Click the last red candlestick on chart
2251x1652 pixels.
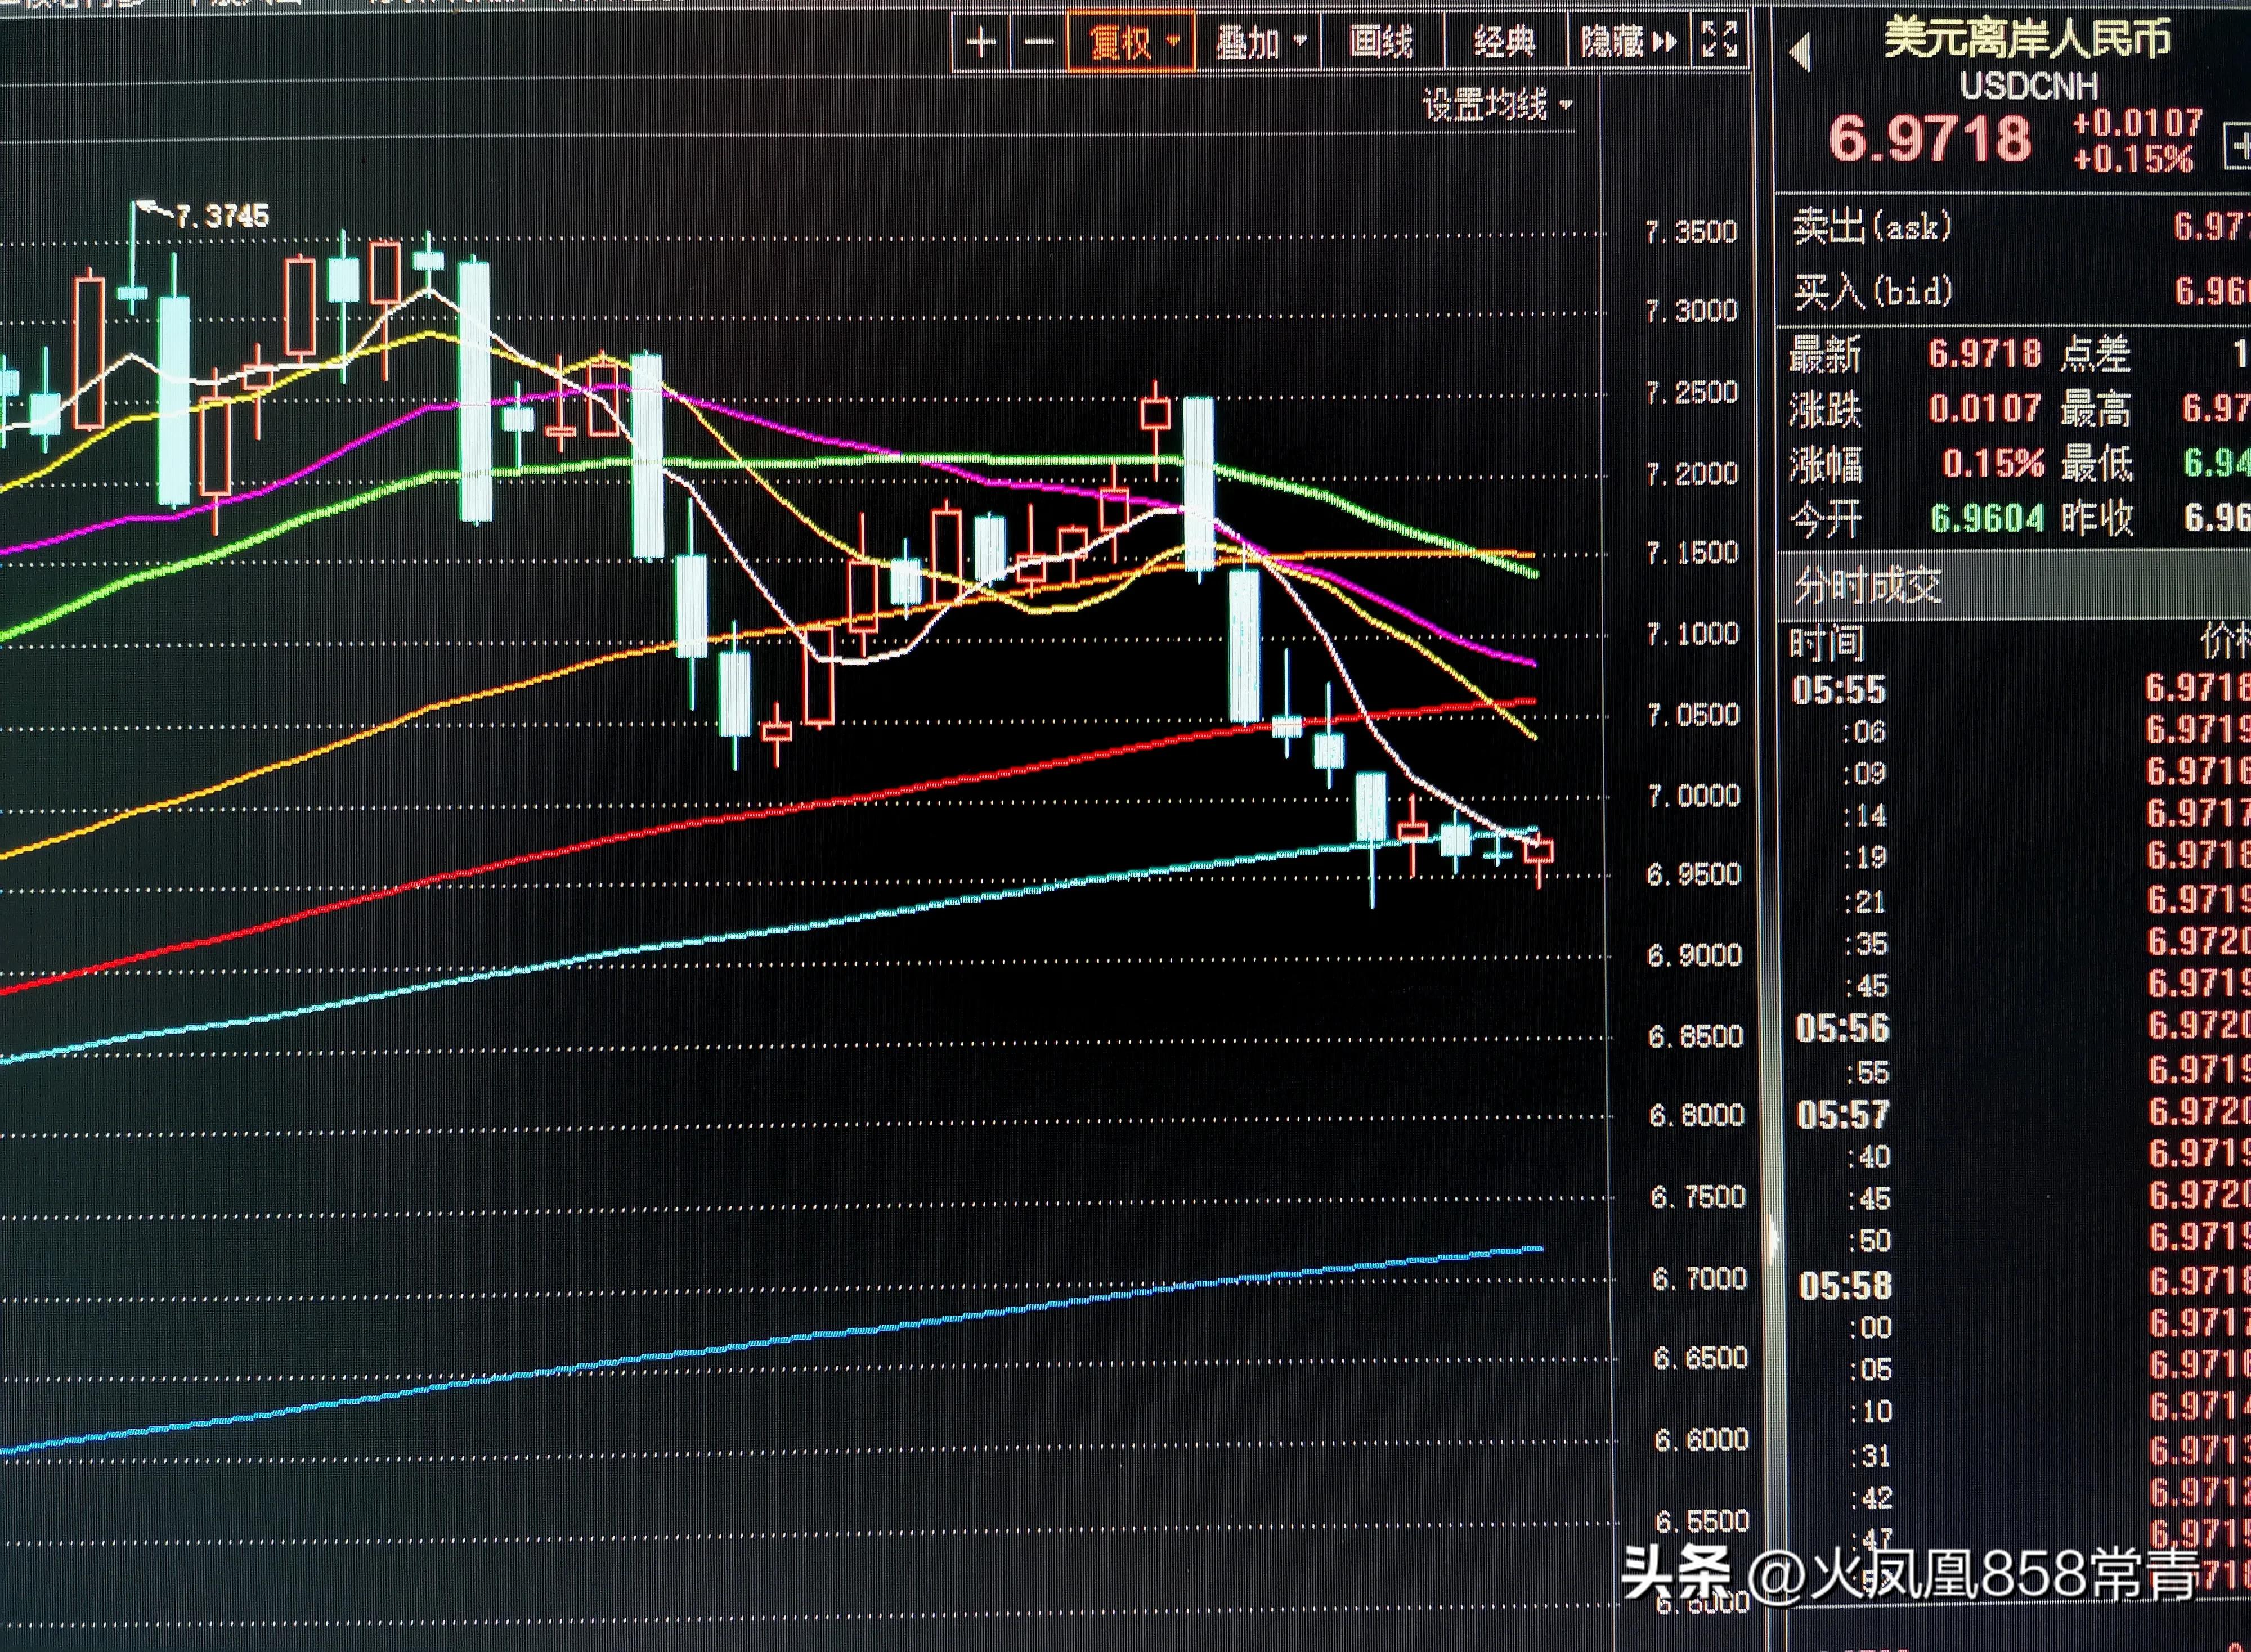[x=1539, y=851]
